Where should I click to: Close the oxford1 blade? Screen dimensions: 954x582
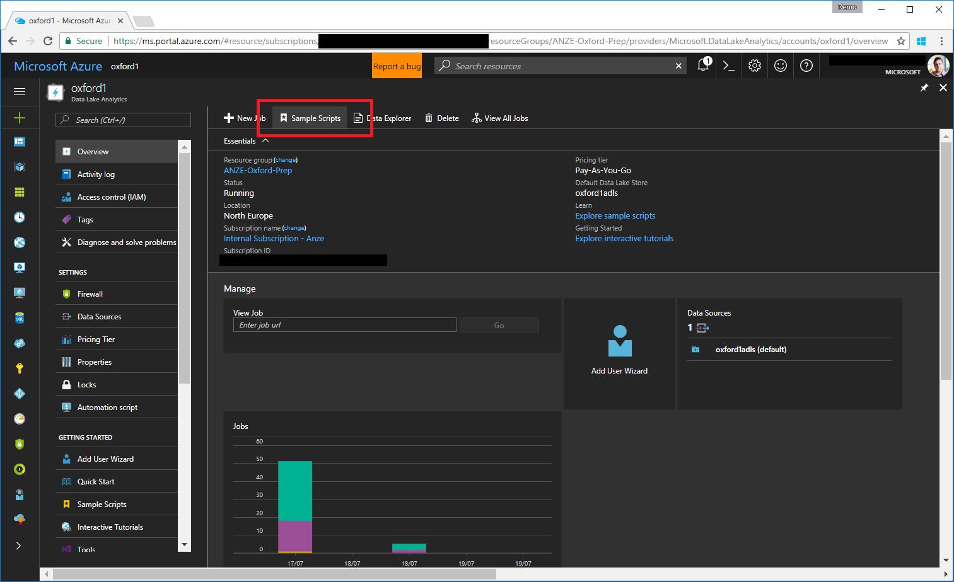(943, 88)
